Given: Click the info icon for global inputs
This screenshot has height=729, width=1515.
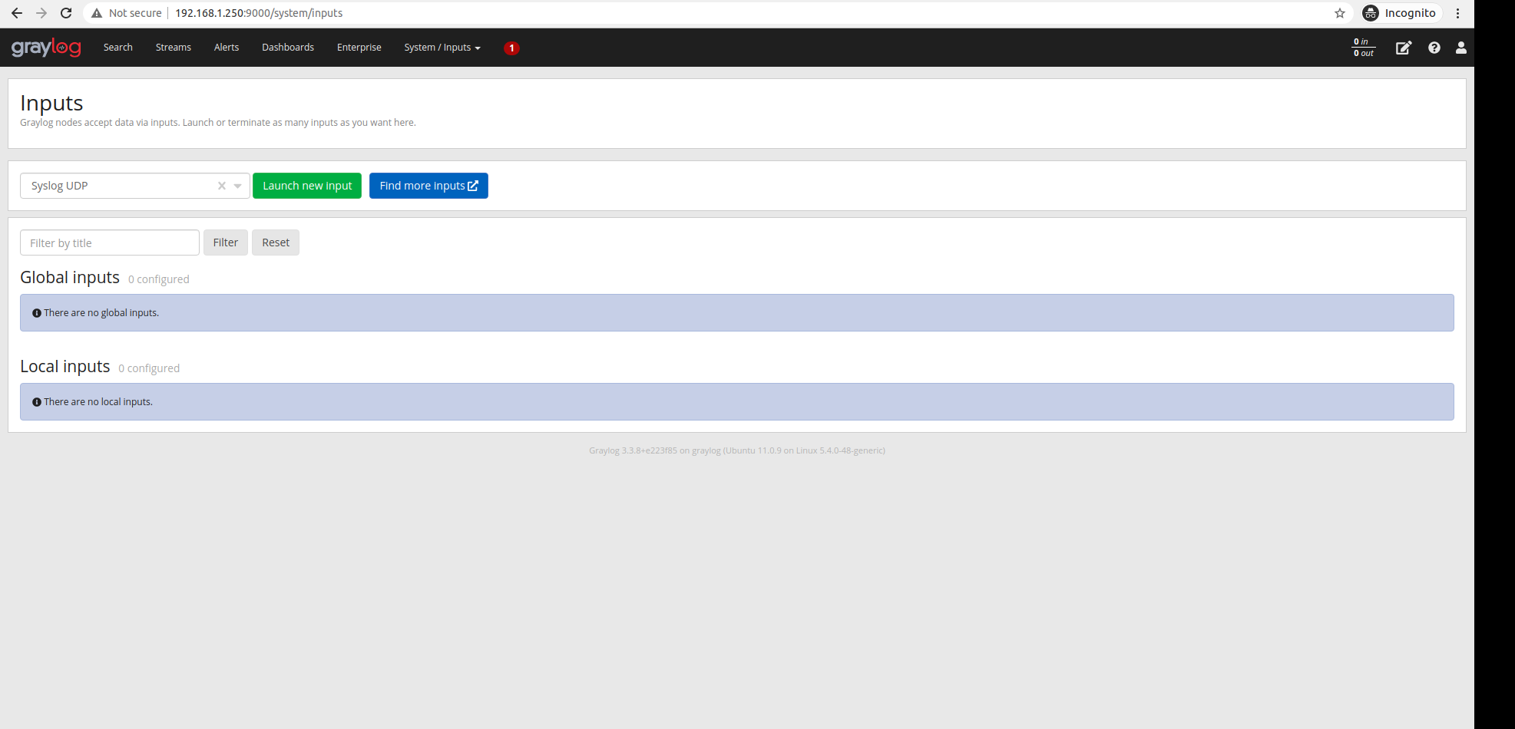Looking at the screenshot, I should click(x=36, y=313).
